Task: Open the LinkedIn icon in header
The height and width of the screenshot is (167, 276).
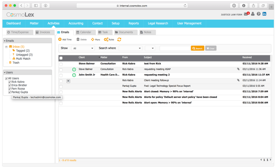Action: click(264, 14)
